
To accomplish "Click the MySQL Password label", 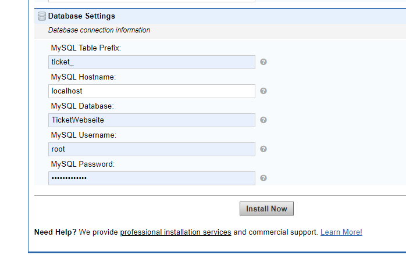I will (83, 164).
